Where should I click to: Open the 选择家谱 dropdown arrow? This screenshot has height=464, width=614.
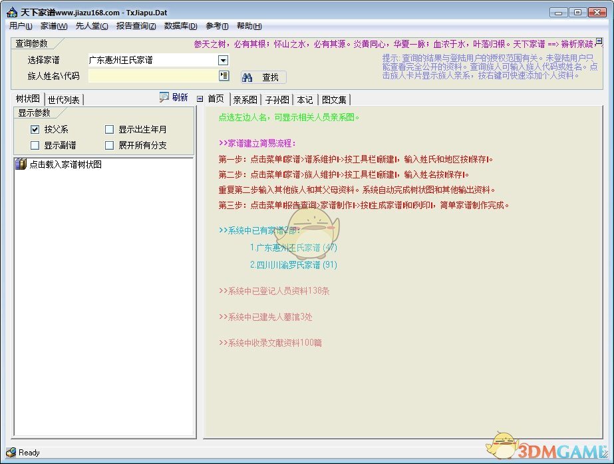(x=224, y=60)
